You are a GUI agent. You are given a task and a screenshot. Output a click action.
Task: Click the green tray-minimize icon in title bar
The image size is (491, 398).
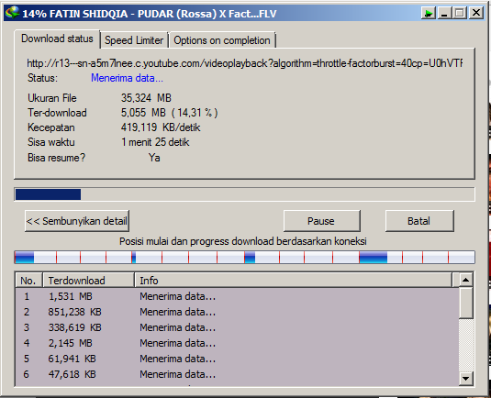428,13
